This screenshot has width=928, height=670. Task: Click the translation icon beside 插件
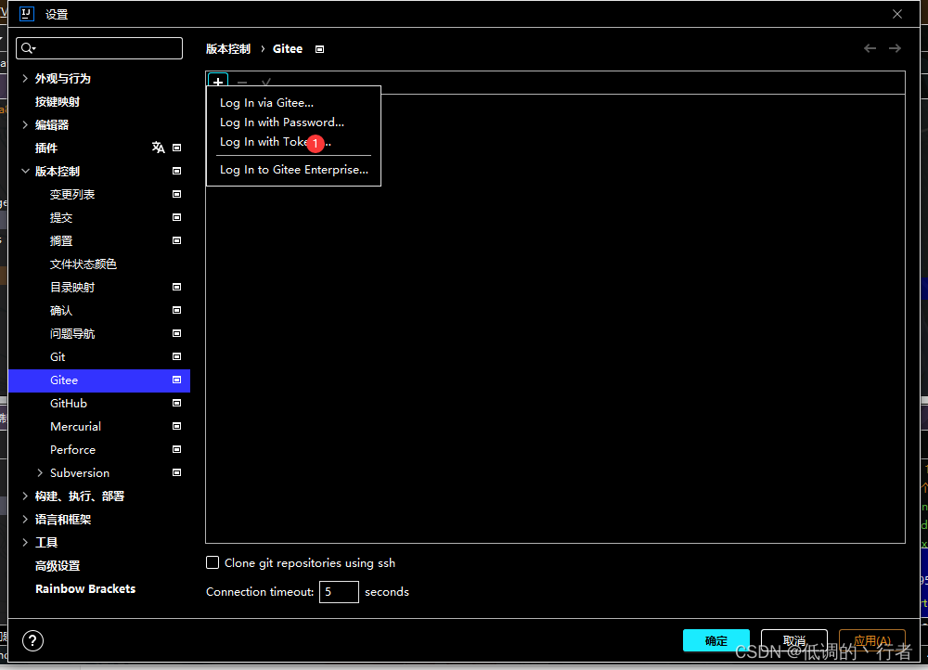tap(158, 148)
